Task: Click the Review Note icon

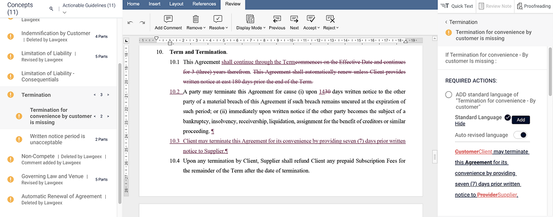Action: tap(482, 6)
